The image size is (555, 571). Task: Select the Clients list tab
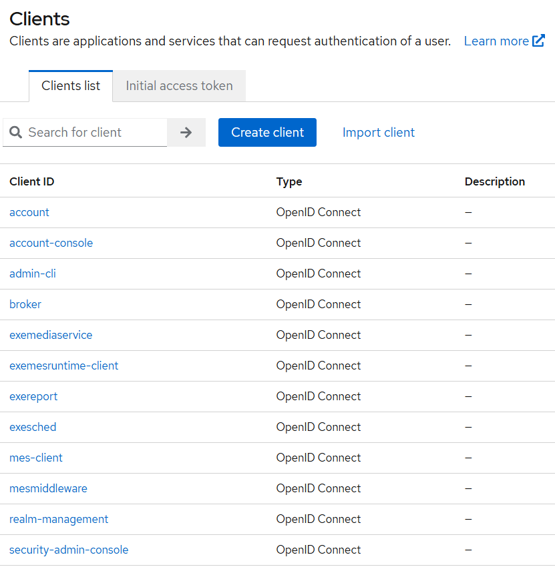71,86
